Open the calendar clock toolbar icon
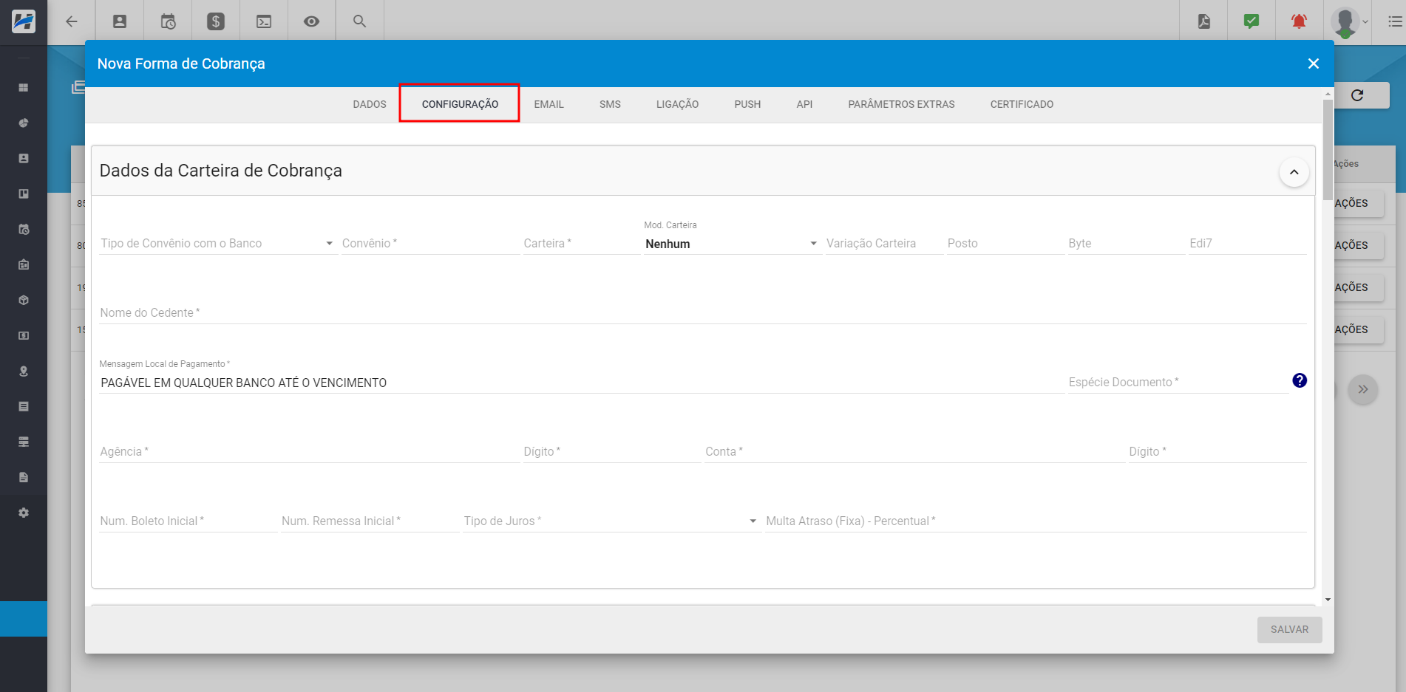Image resolution: width=1406 pixels, height=692 pixels. 168,21
